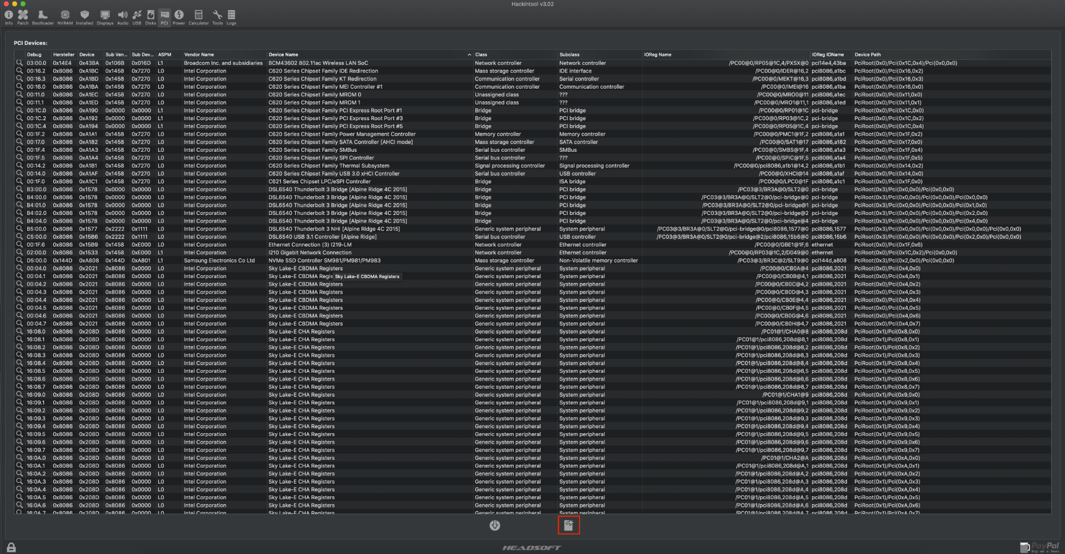The image size is (1065, 554).
Task: Sort by the Class column header
Action: pyautogui.click(x=515, y=55)
